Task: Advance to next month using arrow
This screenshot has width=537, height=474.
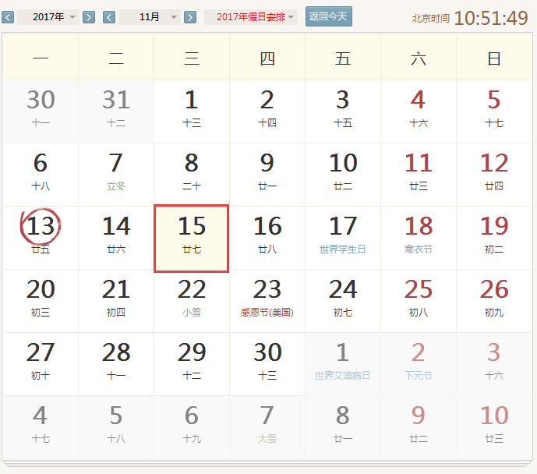Action: point(190,17)
